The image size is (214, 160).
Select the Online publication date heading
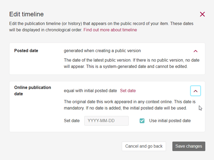pyautogui.click(x=33, y=90)
